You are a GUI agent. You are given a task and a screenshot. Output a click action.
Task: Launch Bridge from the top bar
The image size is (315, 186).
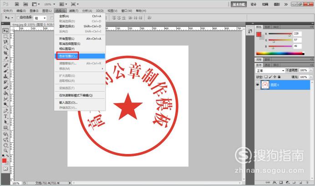point(17,4)
